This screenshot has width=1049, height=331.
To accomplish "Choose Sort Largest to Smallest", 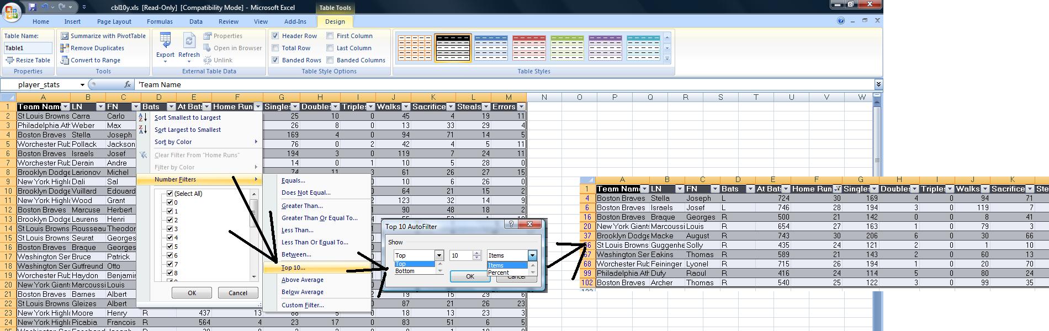I will pos(187,130).
